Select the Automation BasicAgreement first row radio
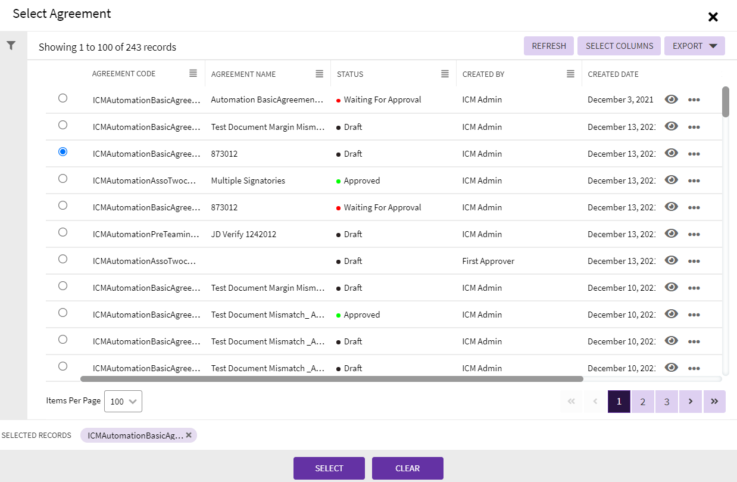The width and height of the screenshot is (737, 482). 63,98
